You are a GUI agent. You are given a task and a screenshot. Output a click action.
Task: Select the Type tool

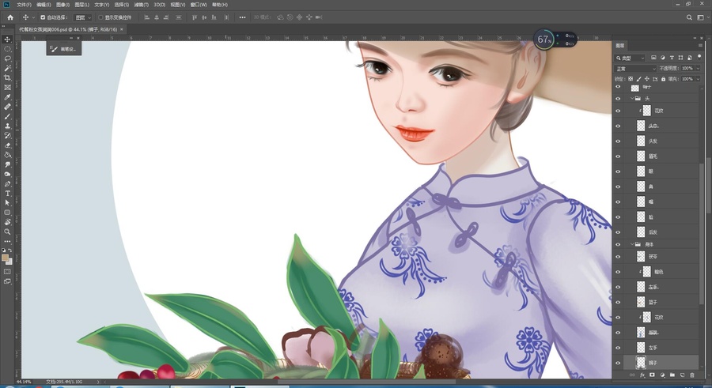[7, 194]
